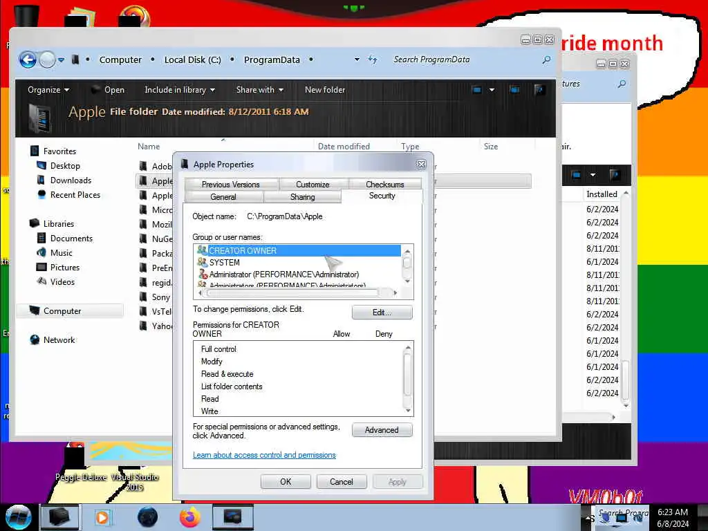Open Recent Places in navigation pane
This screenshot has height=531, width=708.
75,194
